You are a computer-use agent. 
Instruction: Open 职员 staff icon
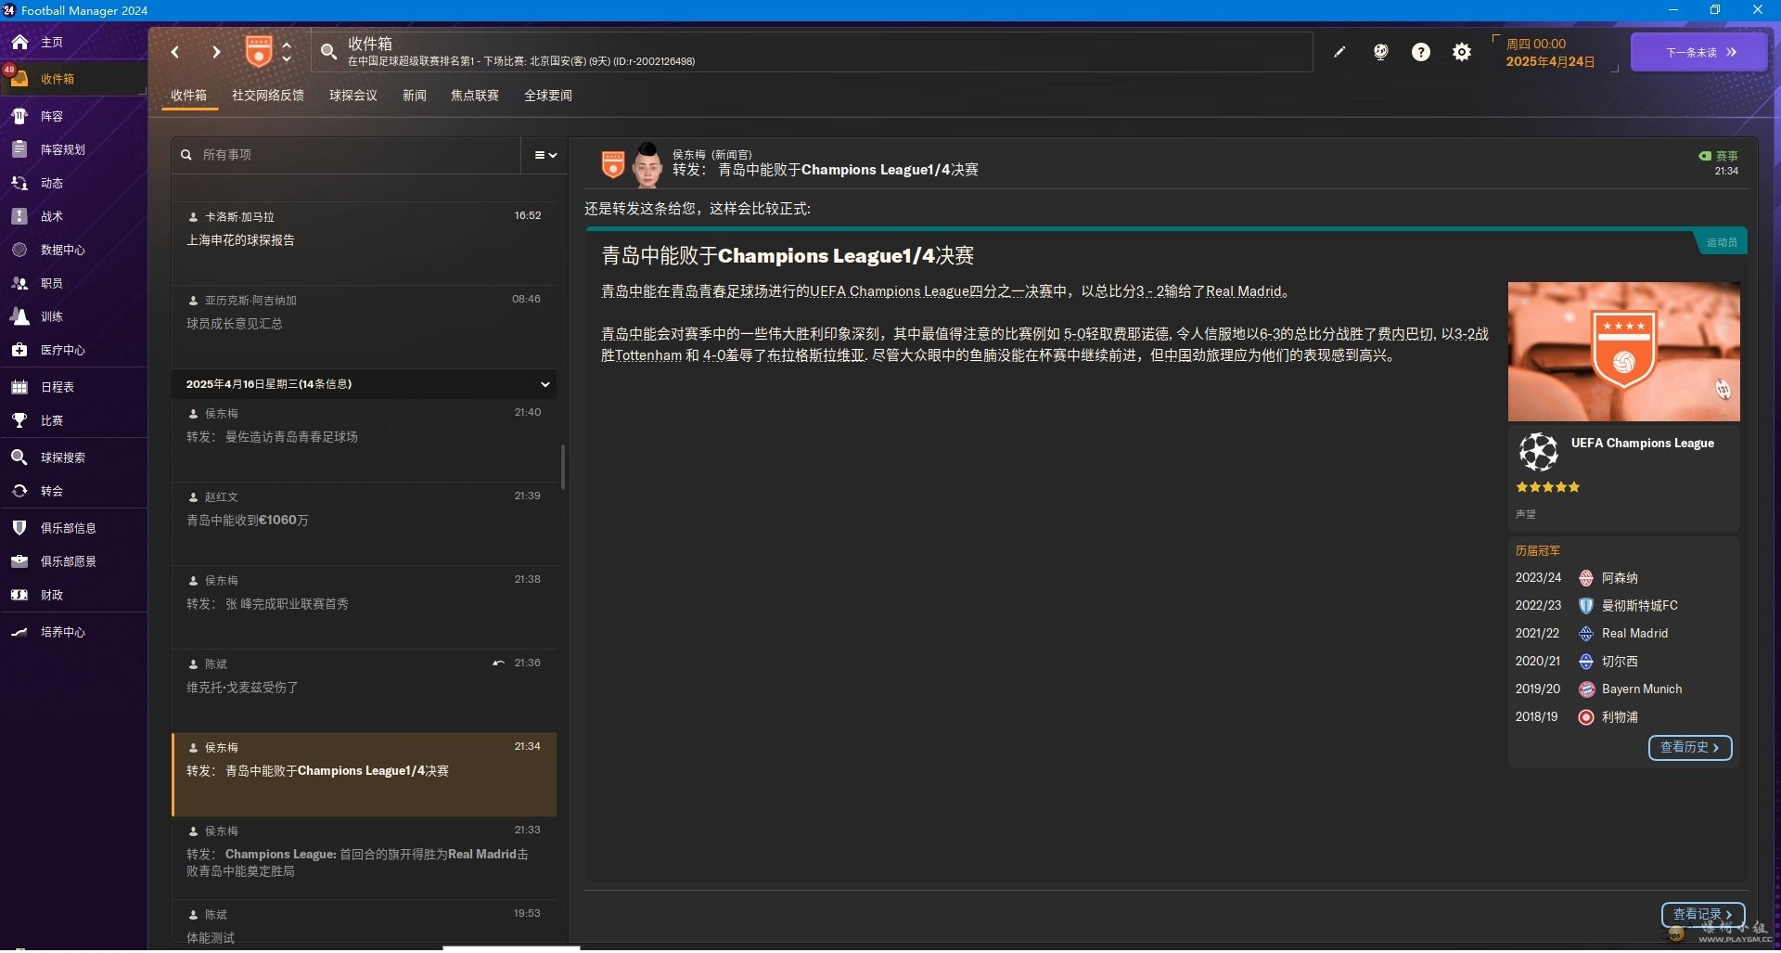point(19,283)
